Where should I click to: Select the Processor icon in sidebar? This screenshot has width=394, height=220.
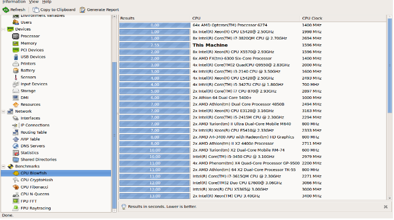16,36
